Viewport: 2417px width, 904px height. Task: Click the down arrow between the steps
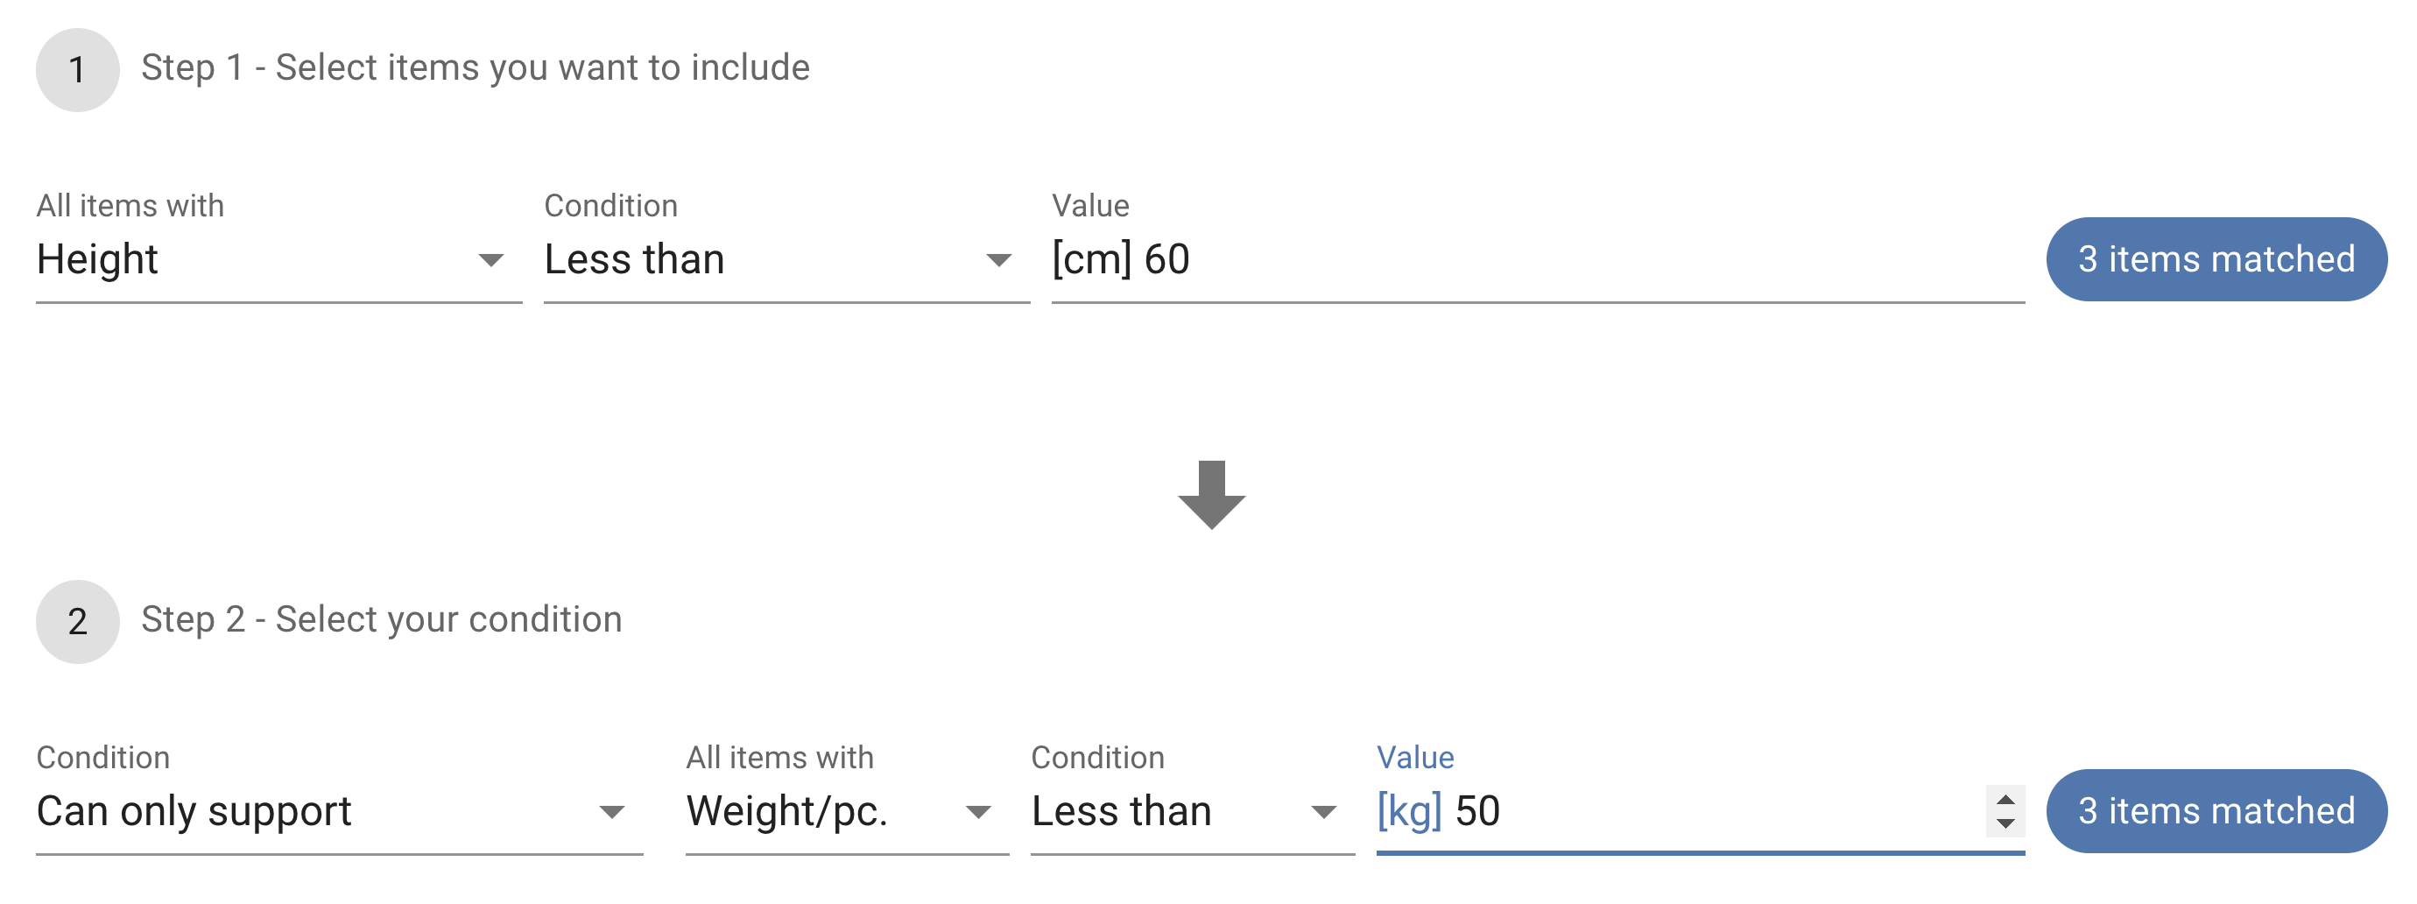tap(1210, 494)
